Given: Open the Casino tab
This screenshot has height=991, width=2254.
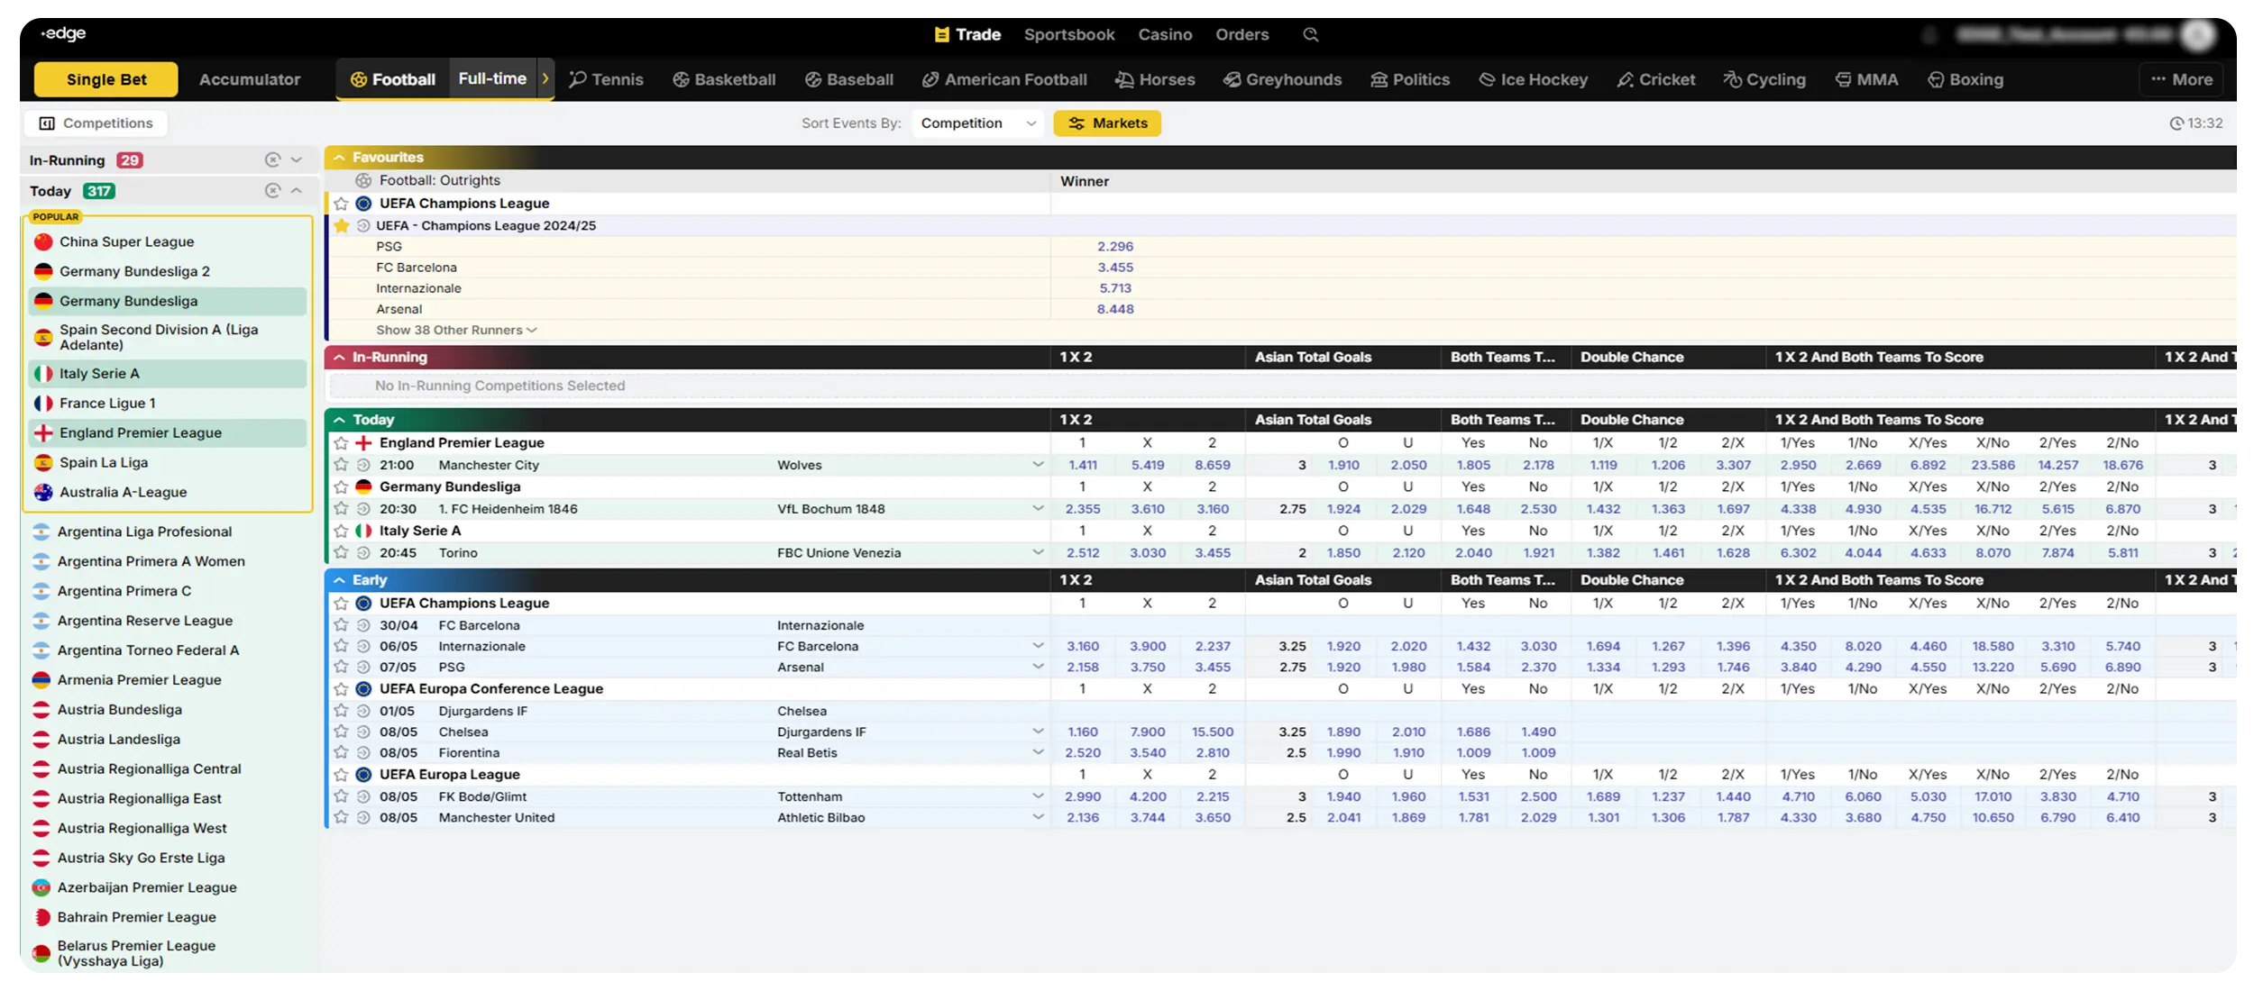Looking at the screenshot, I should pos(1165,34).
